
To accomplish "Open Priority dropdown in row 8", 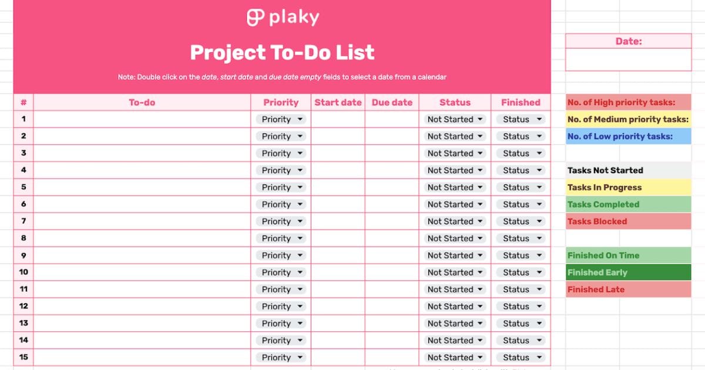I will [x=281, y=238].
